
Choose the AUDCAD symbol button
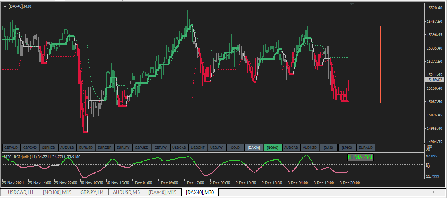point(291,148)
